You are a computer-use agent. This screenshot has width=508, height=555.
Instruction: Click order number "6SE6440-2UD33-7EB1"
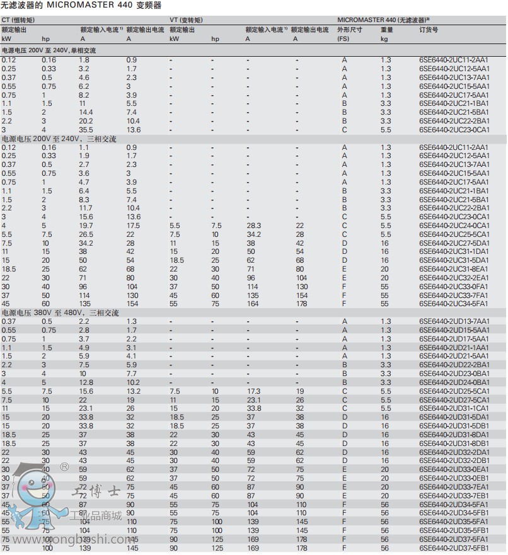[x=454, y=496]
